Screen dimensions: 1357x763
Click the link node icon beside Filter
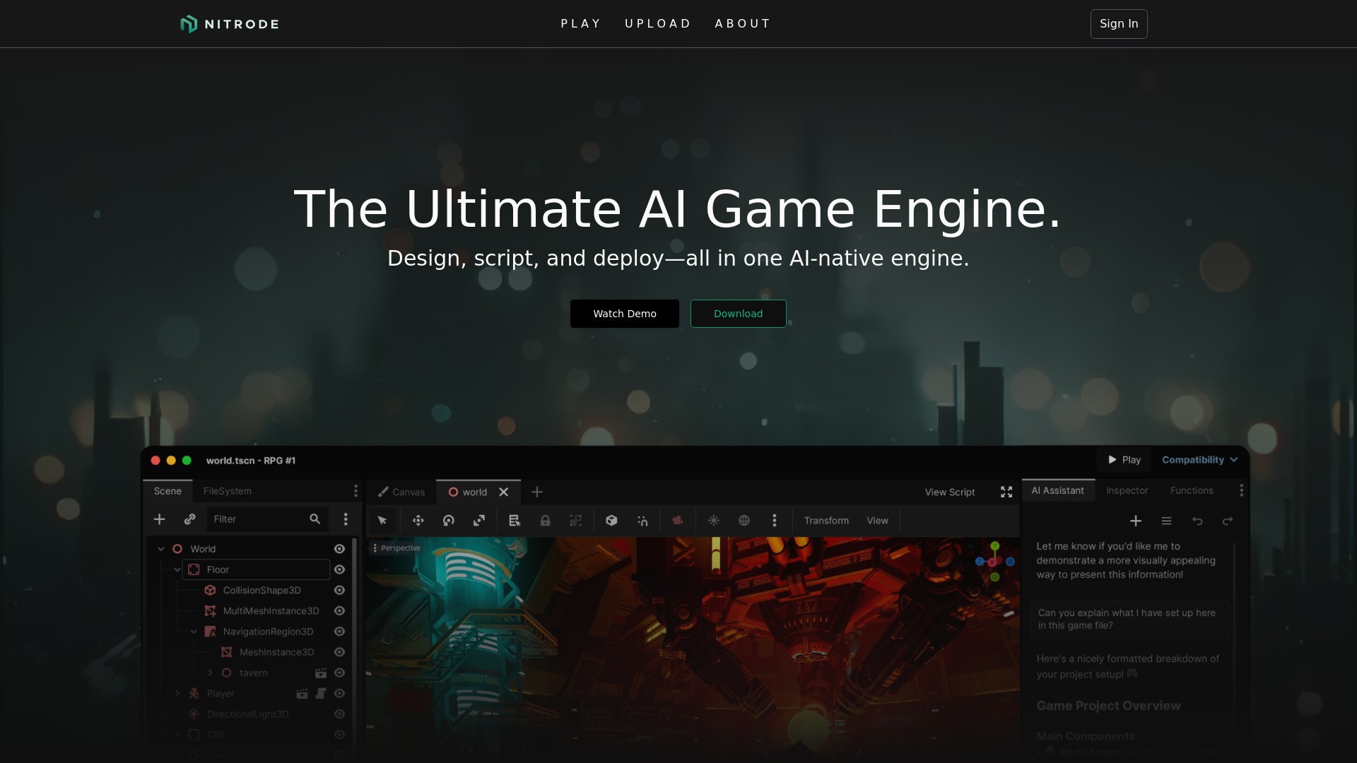[189, 519]
